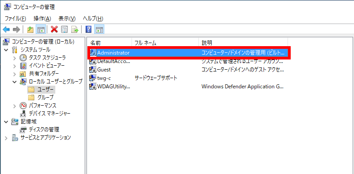Click the Performance gauge icon
The height and width of the screenshot is (174, 354).
pyautogui.click(x=23, y=105)
